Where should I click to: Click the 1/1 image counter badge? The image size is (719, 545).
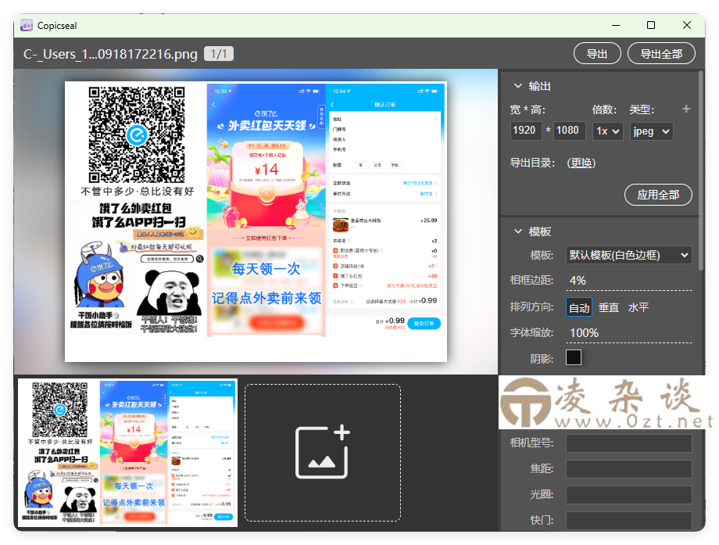point(219,54)
